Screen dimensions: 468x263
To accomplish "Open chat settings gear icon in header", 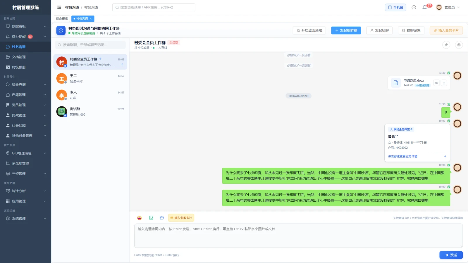I will point(459,45).
